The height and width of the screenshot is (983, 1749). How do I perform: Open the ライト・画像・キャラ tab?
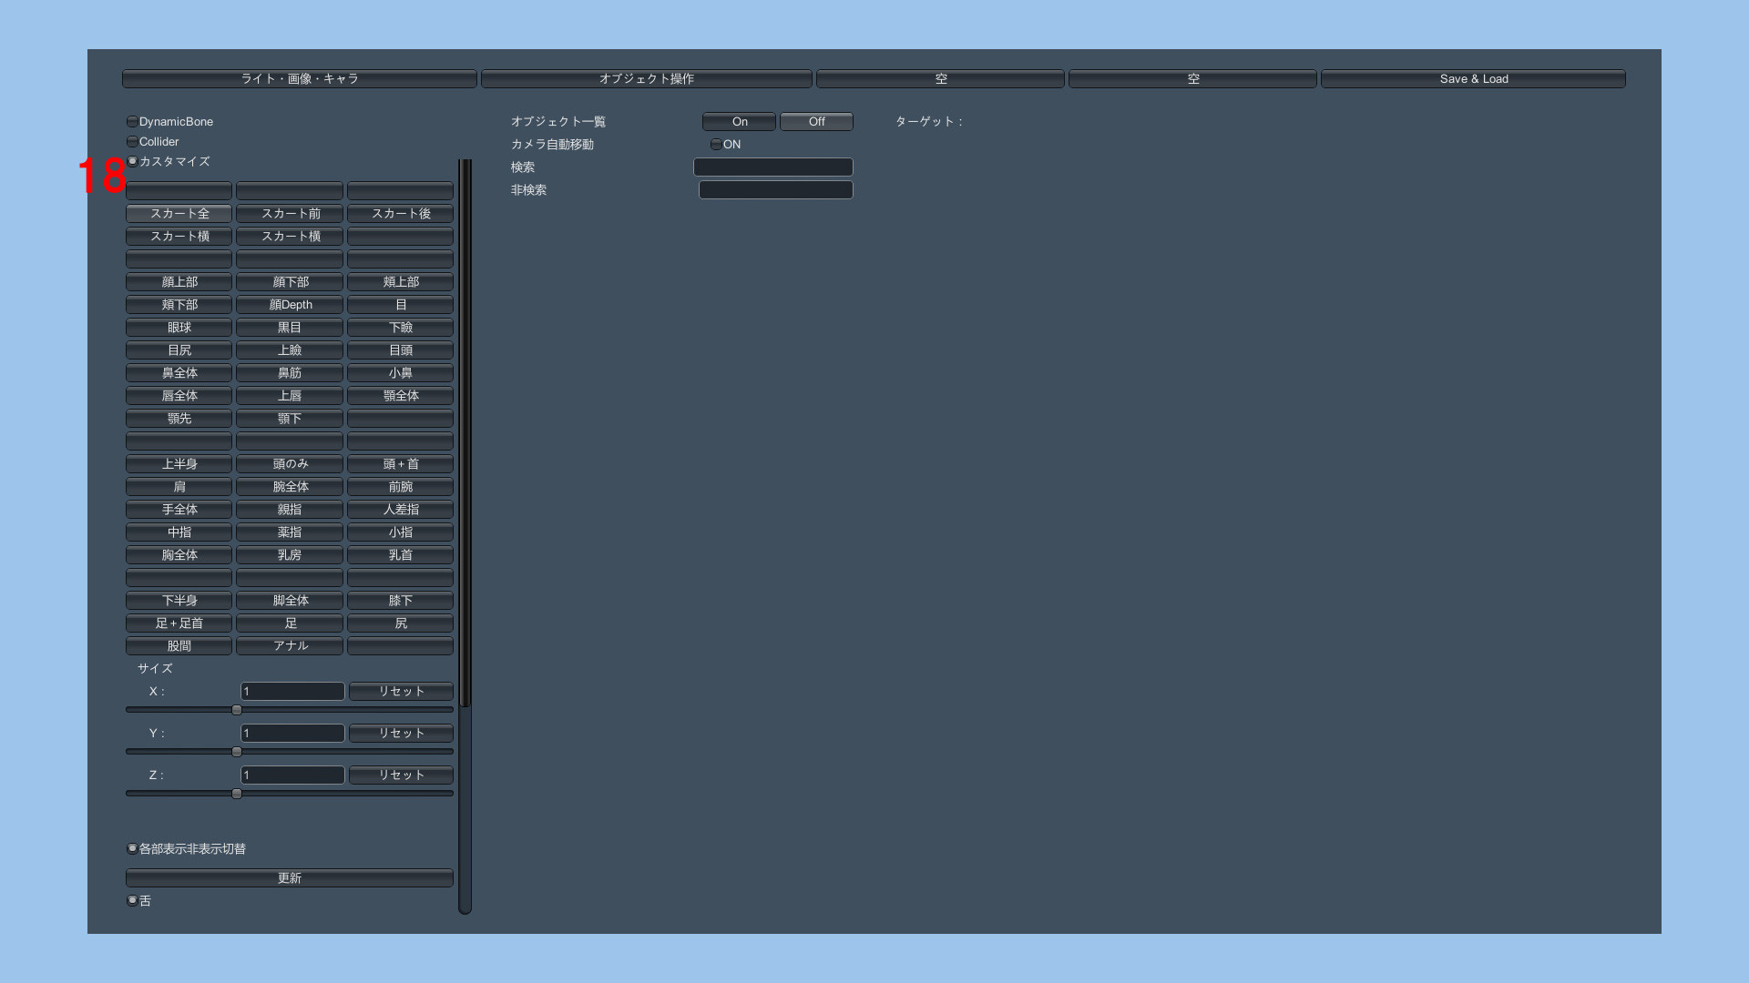pyautogui.click(x=299, y=79)
